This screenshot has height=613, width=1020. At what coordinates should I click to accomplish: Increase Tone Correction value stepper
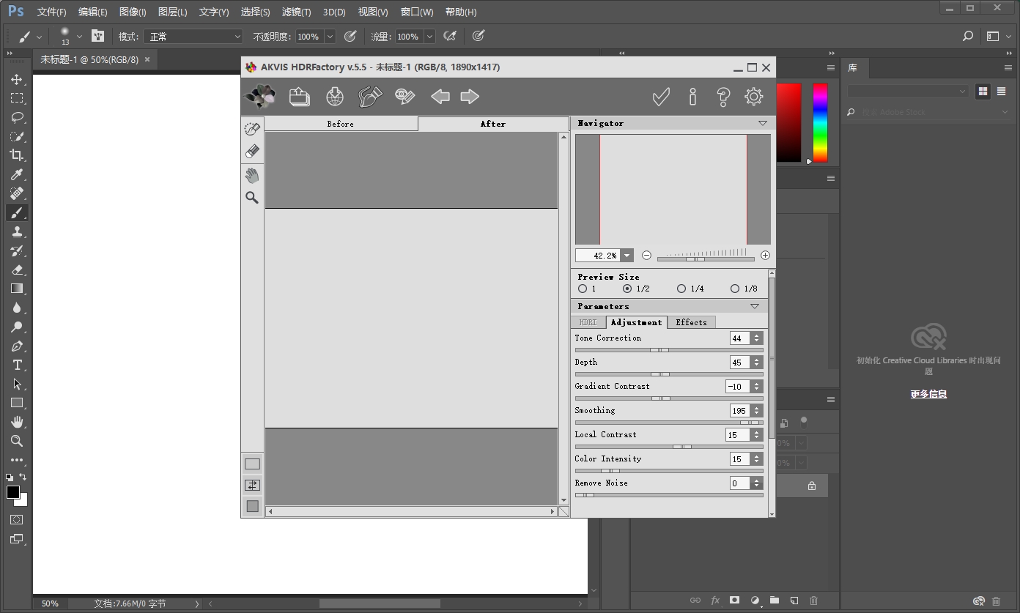(757, 335)
